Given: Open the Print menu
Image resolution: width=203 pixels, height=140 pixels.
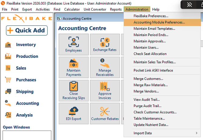Looking at the screenshot, I should click(x=15, y=9).
